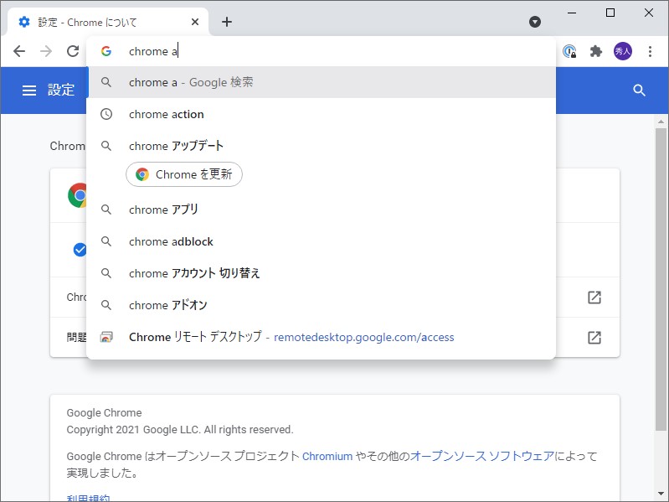The image size is (669, 502).
Task: Open the Extensions puzzle piece menu
Action: pyautogui.click(x=596, y=52)
